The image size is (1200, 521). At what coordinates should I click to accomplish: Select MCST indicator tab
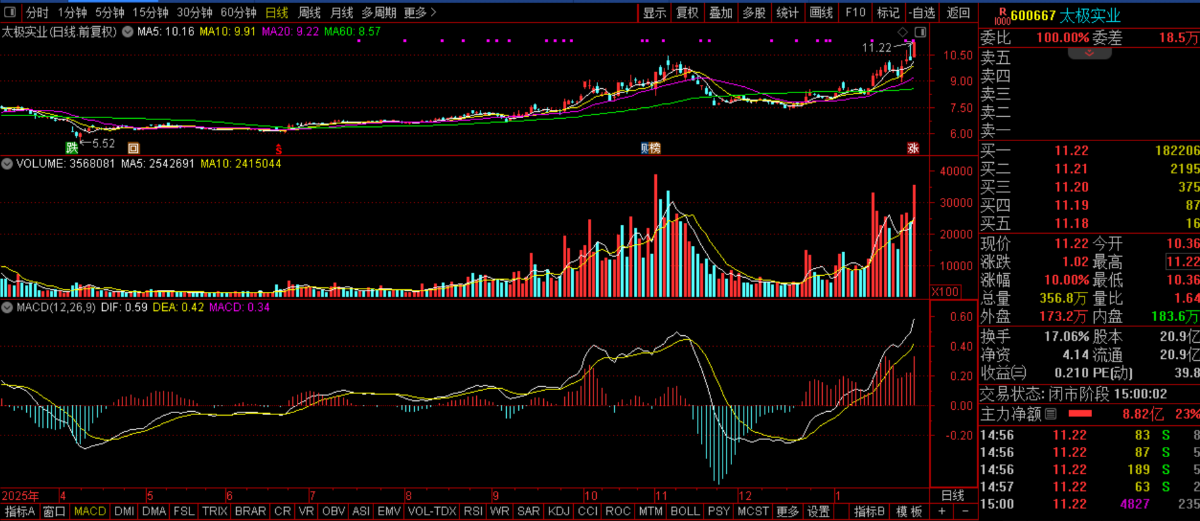[753, 511]
